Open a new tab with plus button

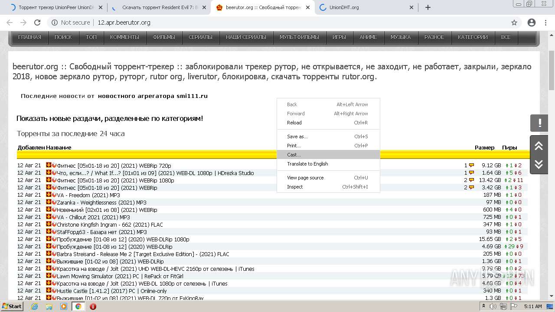pyautogui.click(x=428, y=7)
